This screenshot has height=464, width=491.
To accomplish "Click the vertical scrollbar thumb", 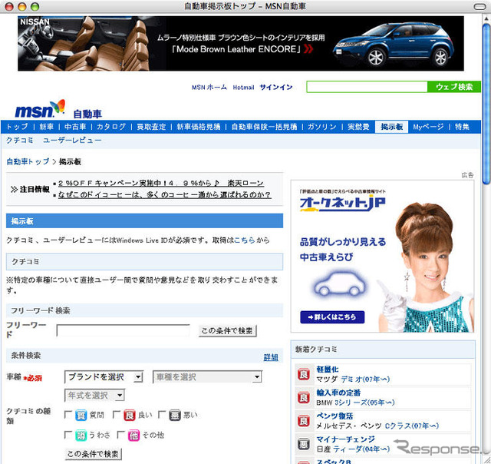I will pyautogui.click(x=486, y=104).
